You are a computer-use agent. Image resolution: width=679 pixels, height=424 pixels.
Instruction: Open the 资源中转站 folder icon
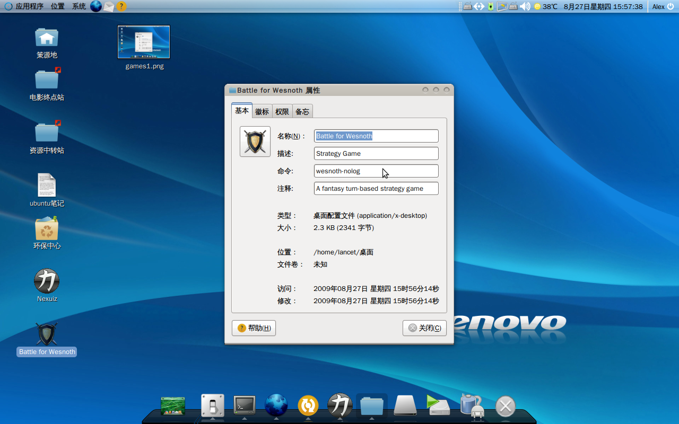[x=47, y=132]
